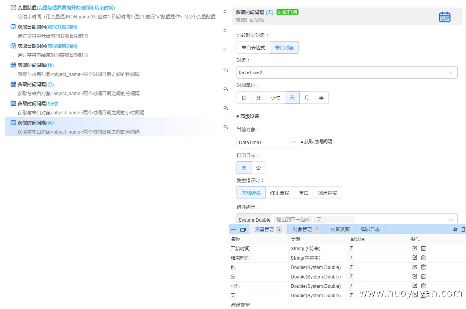This screenshot has width=466, height=309.
Task: Switch to 对象管理 tab
Action: point(306,229)
